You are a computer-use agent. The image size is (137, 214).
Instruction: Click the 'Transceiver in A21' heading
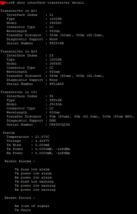19,11
